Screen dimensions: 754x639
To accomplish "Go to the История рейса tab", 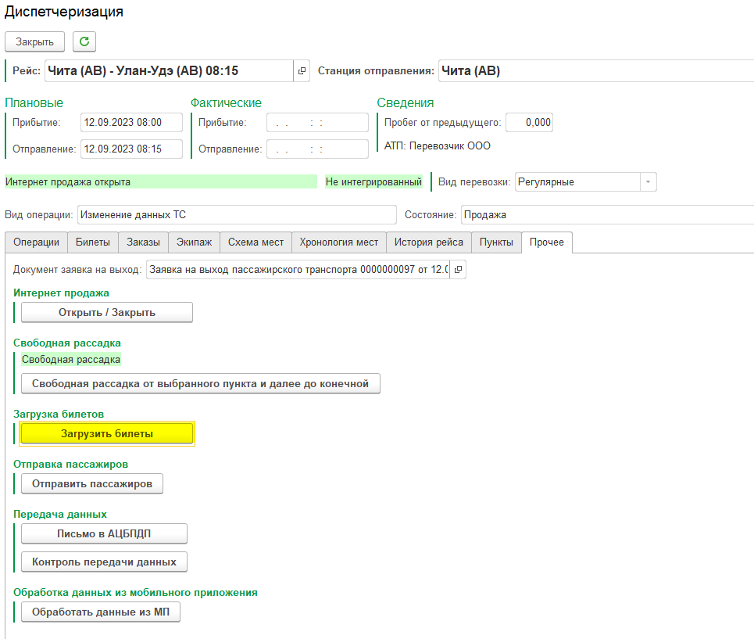I will pos(428,242).
